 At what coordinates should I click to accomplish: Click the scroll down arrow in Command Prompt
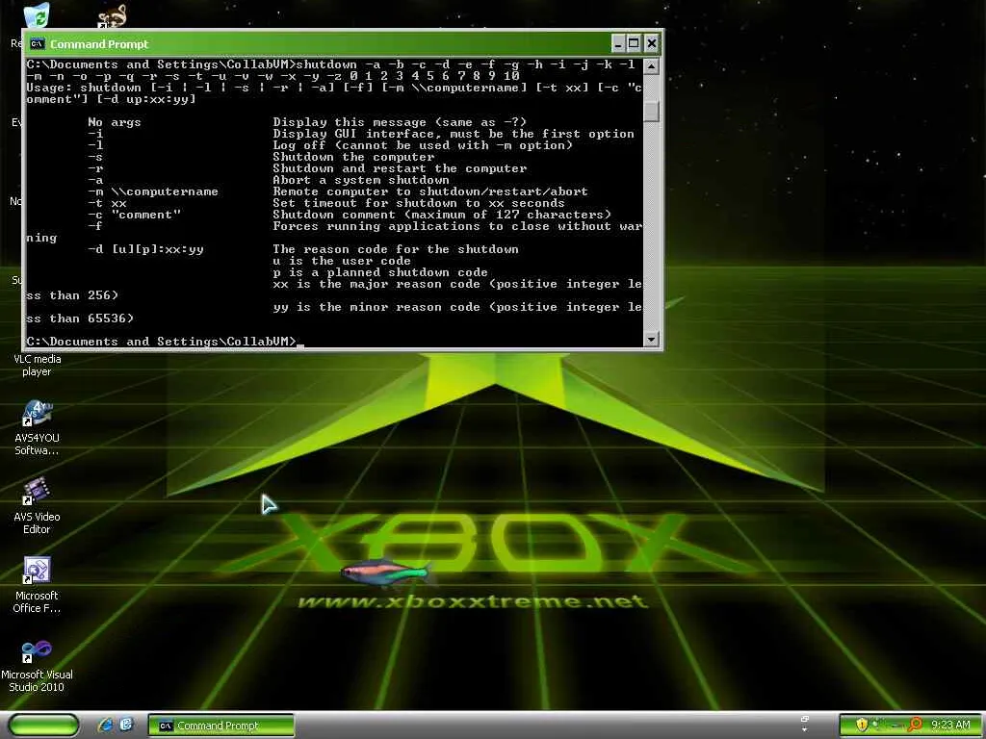click(651, 340)
